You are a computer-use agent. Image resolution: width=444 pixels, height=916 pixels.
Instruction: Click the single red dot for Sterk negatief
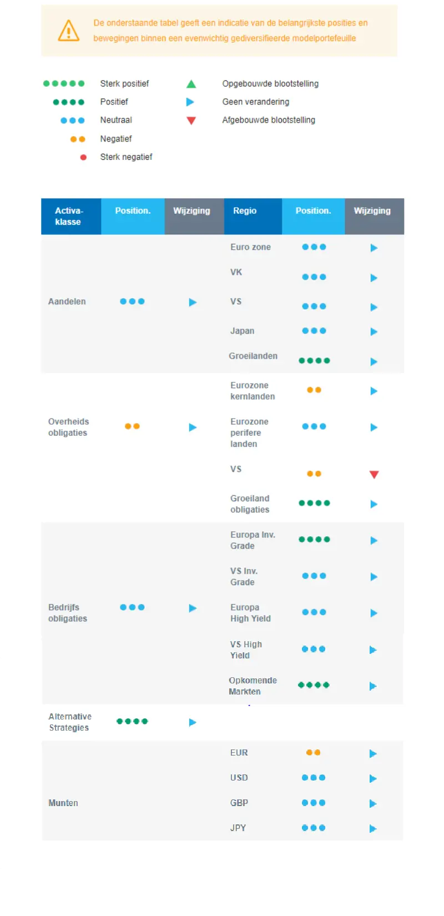pos(83,157)
